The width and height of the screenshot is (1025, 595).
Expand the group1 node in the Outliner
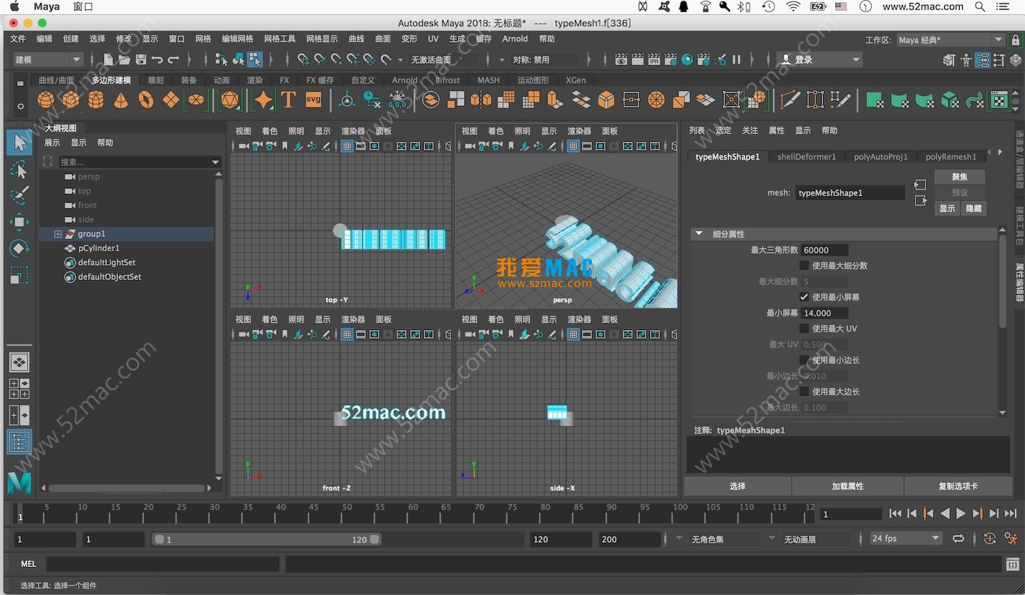click(58, 234)
